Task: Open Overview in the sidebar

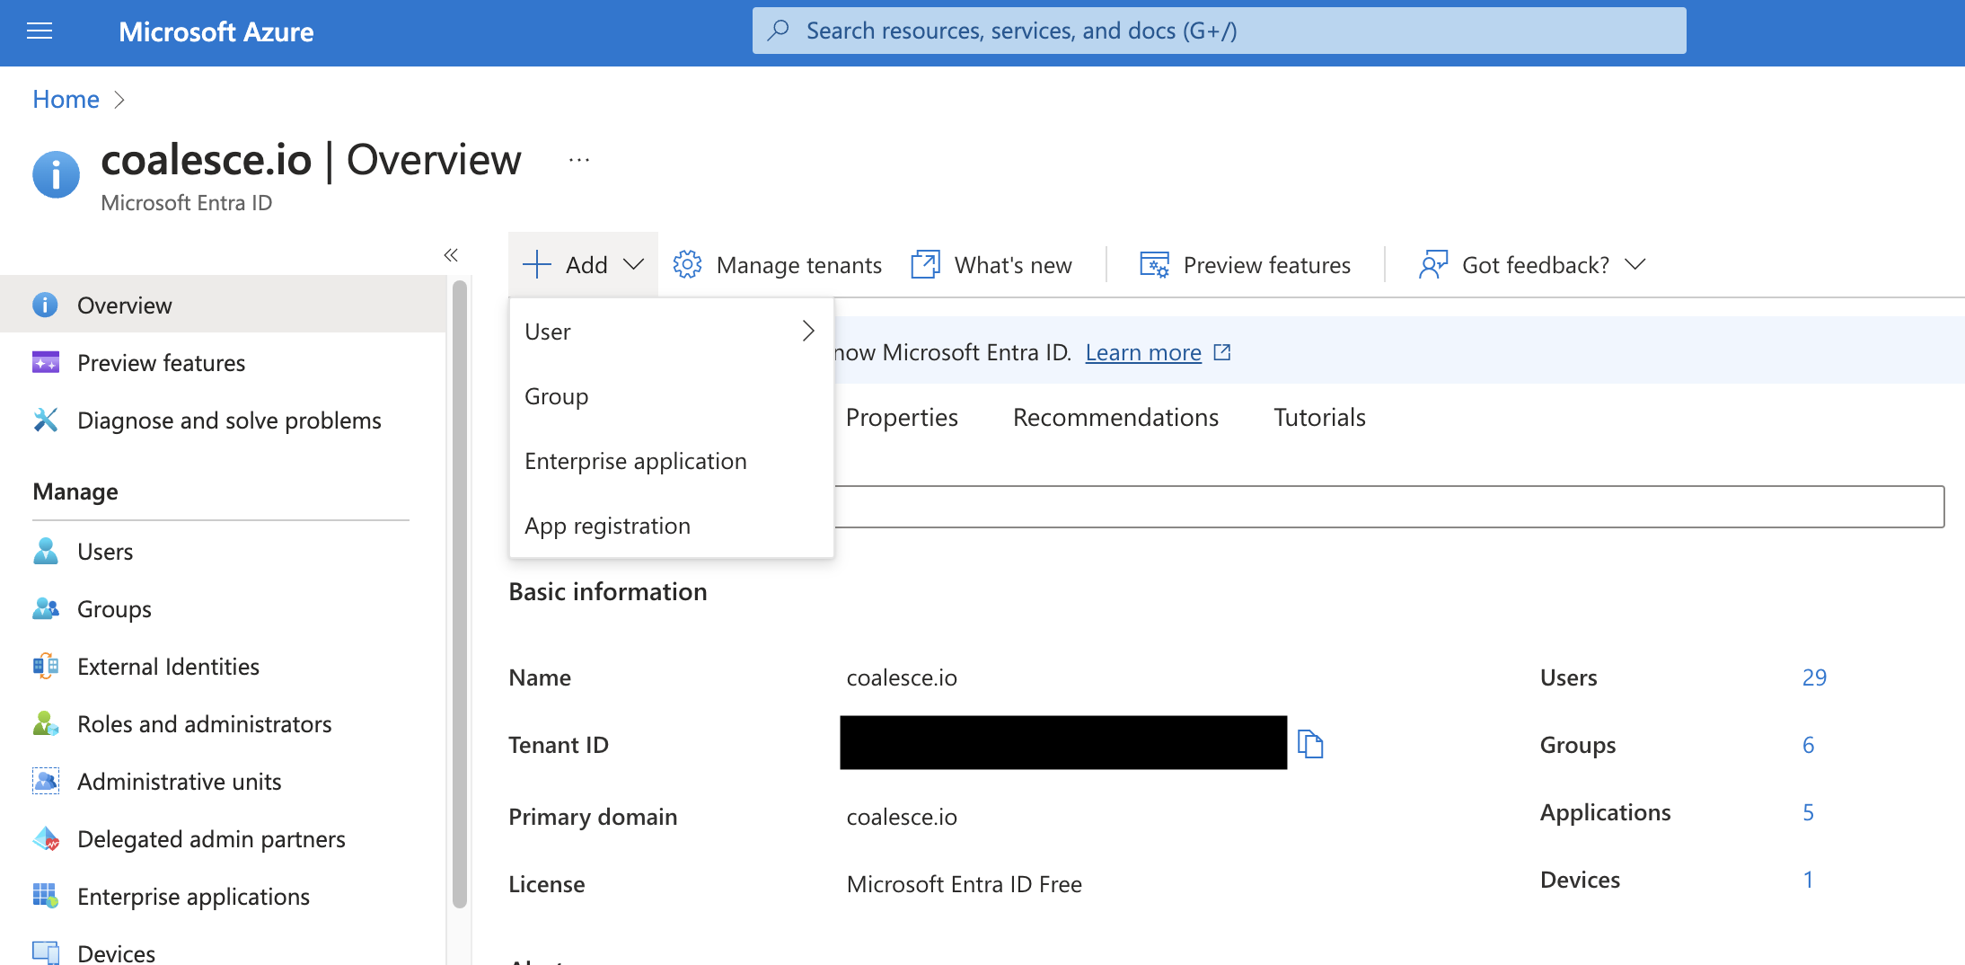Action: (x=223, y=305)
